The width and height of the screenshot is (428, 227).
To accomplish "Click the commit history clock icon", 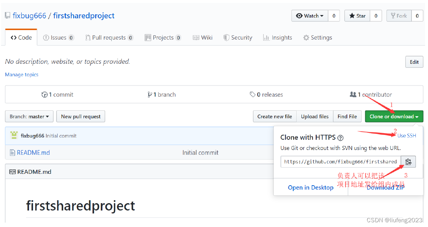I will 44,95.
